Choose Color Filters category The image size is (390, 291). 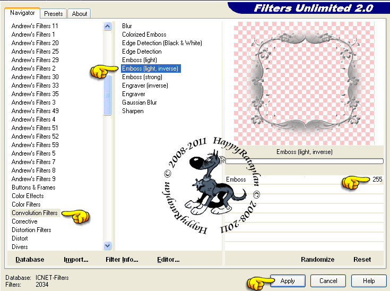tap(26, 204)
